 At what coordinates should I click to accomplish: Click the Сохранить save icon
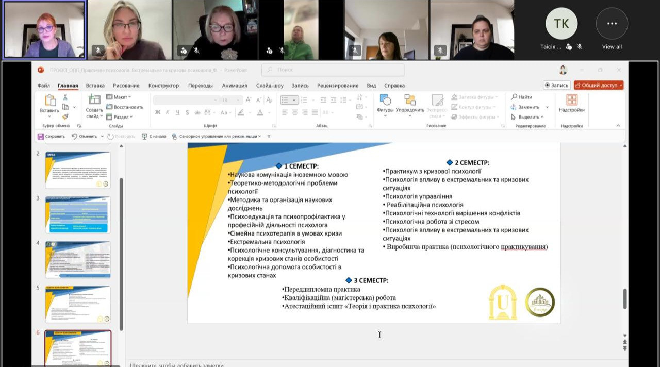(x=41, y=136)
